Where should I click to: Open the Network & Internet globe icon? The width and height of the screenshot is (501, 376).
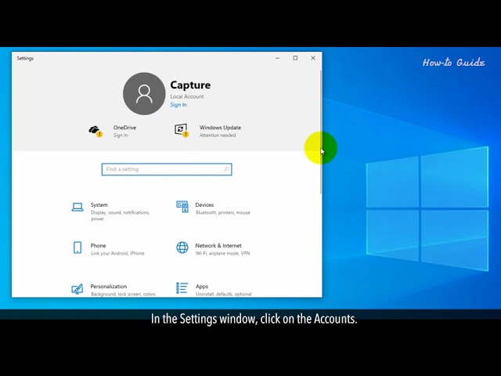click(x=182, y=248)
